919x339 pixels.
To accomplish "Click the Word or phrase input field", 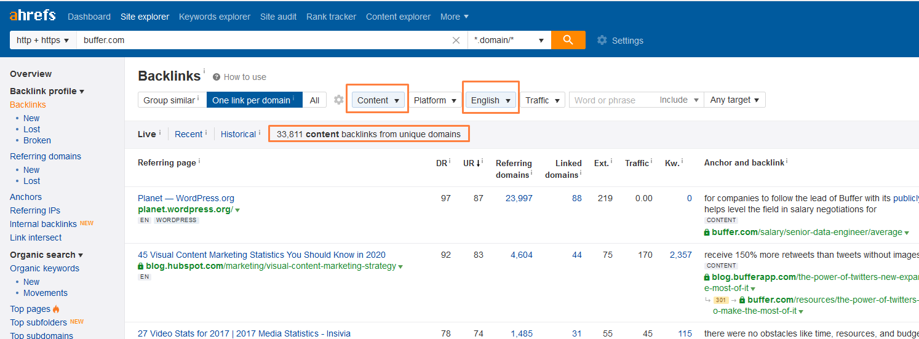I will click(612, 100).
